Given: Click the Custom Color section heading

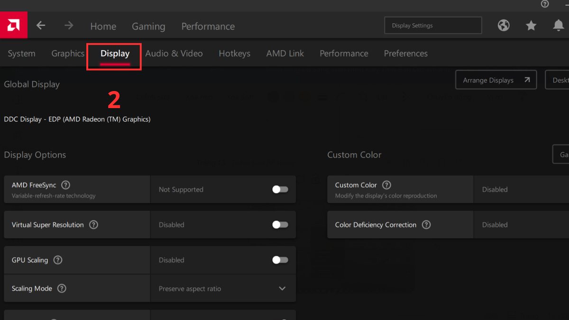Looking at the screenshot, I should pyautogui.click(x=354, y=155).
